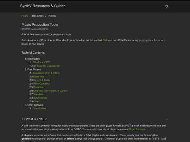Click the Music Production Tools heading
190x142 pixels.
40,25
